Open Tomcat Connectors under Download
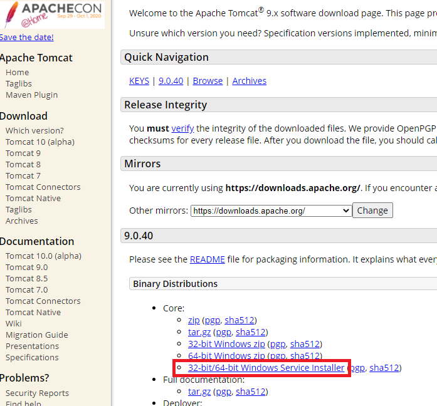The height and width of the screenshot is (406, 437). [43, 187]
